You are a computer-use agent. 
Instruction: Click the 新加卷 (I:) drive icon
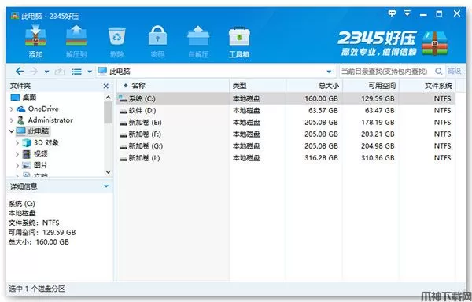[123, 159]
